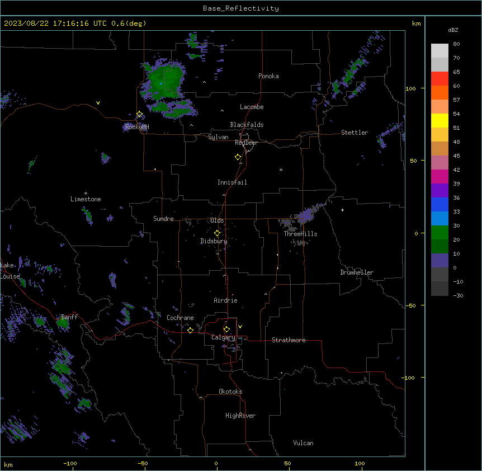Viewport: 482px width, 471px height.
Task: Pick the red 60-65 dBZ legend swatch
Action: click(440, 78)
